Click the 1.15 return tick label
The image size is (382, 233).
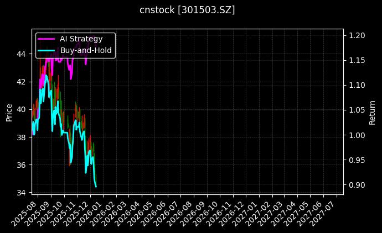click(357, 60)
